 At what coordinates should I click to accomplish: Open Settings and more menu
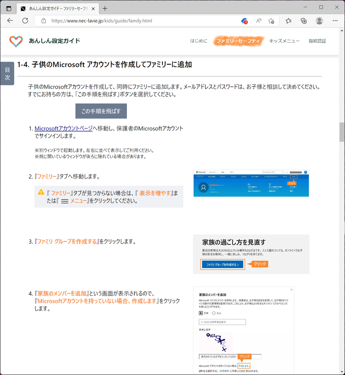pos(335,21)
